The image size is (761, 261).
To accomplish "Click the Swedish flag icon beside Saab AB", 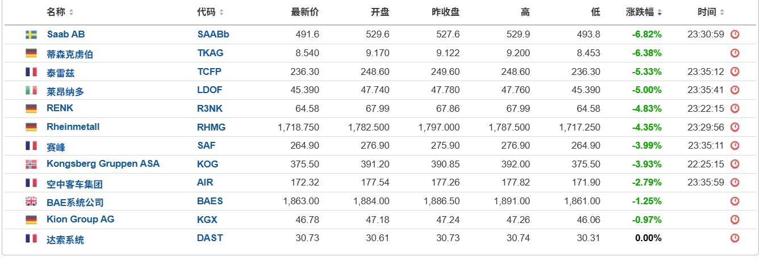I will tap(31, 35).
